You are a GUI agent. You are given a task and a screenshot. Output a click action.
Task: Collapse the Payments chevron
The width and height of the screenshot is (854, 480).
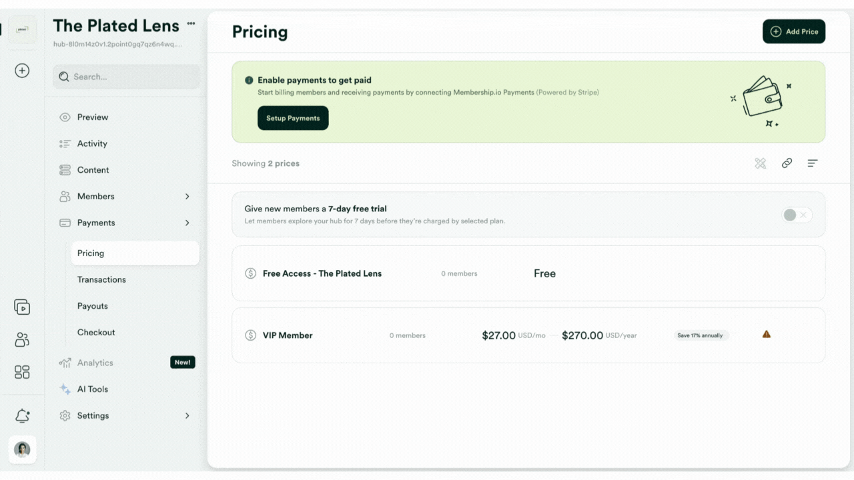coord(187,223)
